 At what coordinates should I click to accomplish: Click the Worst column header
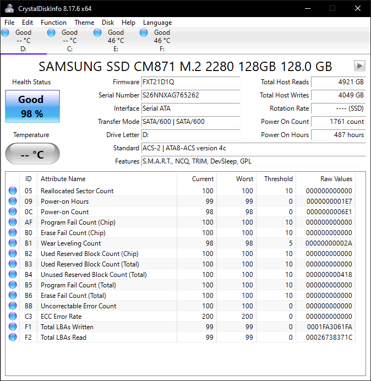[x=236, y=179]
